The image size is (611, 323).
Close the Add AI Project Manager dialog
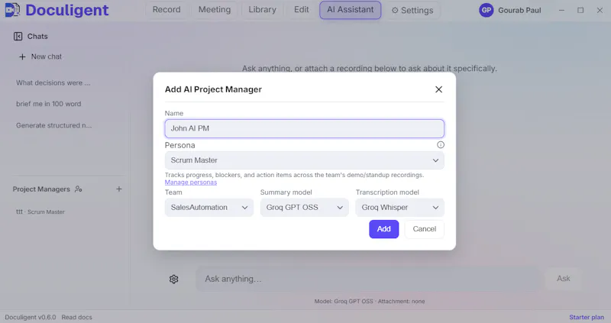[438, 89]
